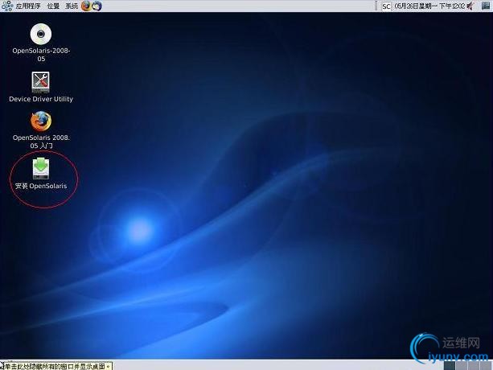Viewport: 493px width, 370px height.
Task: Open the 位置 (Places) menu
Action: tap(53, 6)
